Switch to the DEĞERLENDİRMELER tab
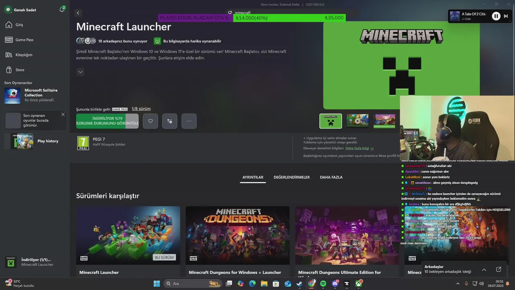Viewport: 515px width, 290px height. click(x=292, y=177)
